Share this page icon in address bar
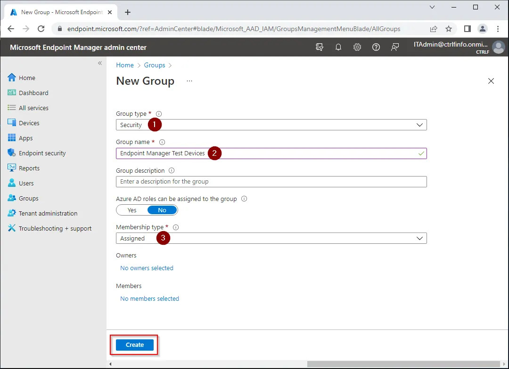The image size is (509, 369). [434, 29]
